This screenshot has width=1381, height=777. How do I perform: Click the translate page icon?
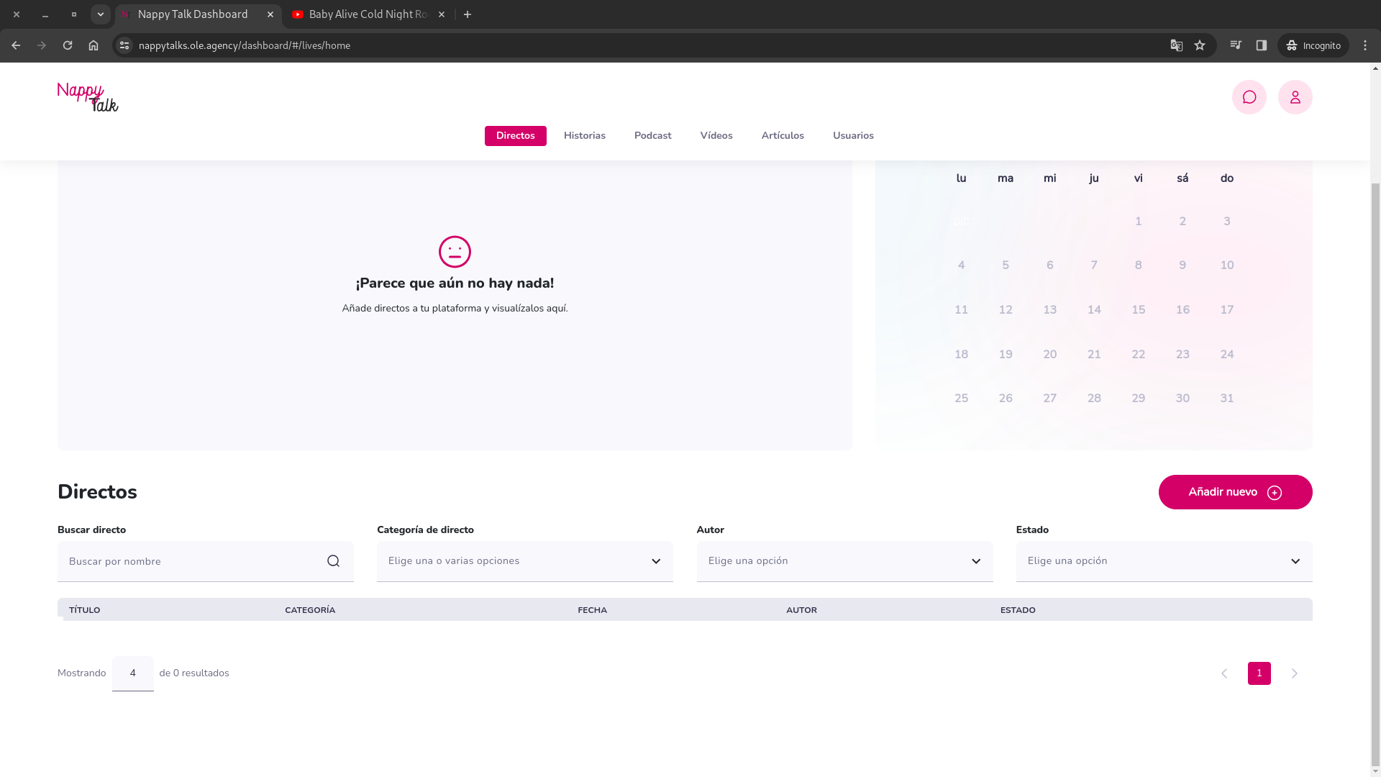[x=1177, y=45]
